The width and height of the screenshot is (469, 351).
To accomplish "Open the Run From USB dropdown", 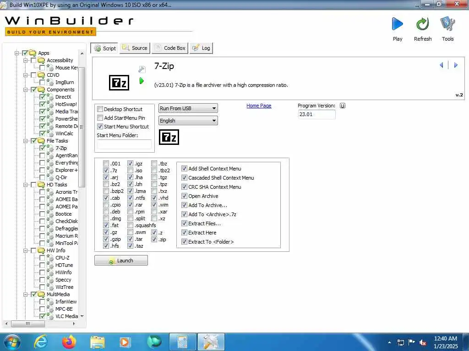I will point(188,108).
